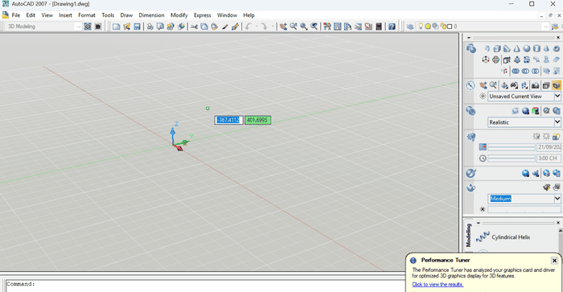Click the New drawing icon
Screen dimensions: 563x292
pyautogui.click(x=116, y=27)
